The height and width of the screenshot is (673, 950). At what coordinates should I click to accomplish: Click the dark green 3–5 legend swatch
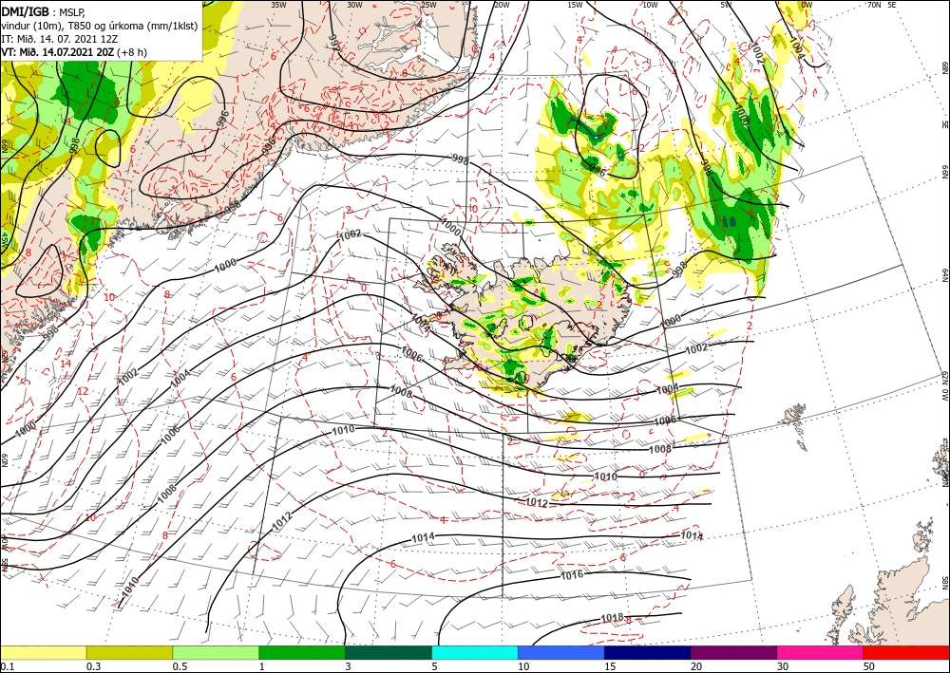(389, 652)
